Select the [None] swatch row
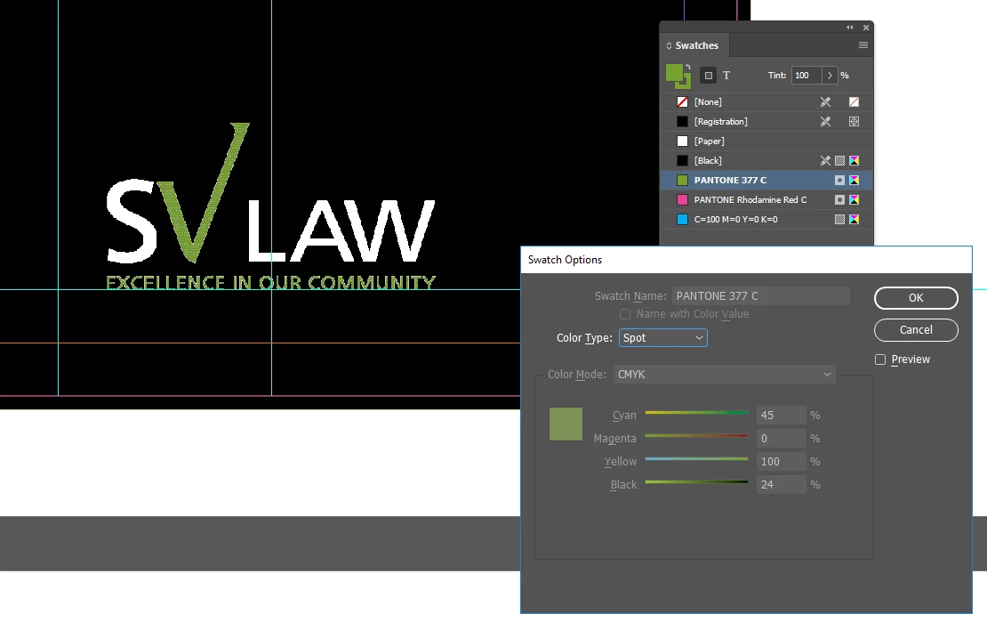 766,102
